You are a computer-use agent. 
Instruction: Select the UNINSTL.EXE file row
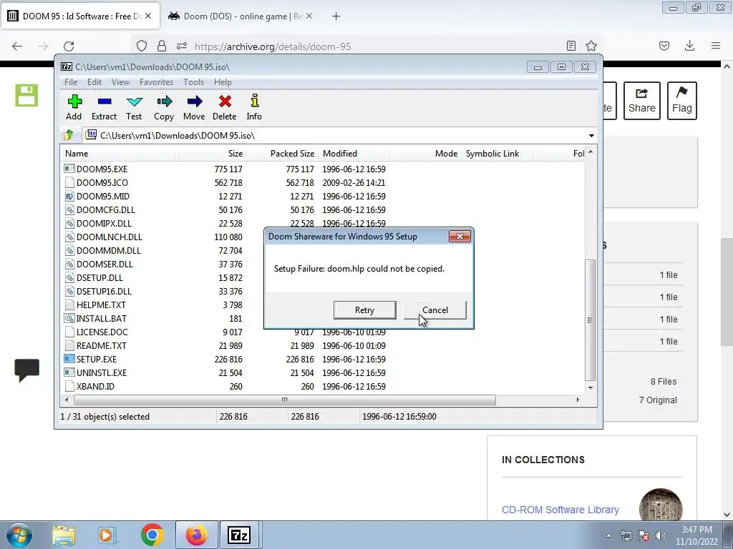click(x=323, y=372)
